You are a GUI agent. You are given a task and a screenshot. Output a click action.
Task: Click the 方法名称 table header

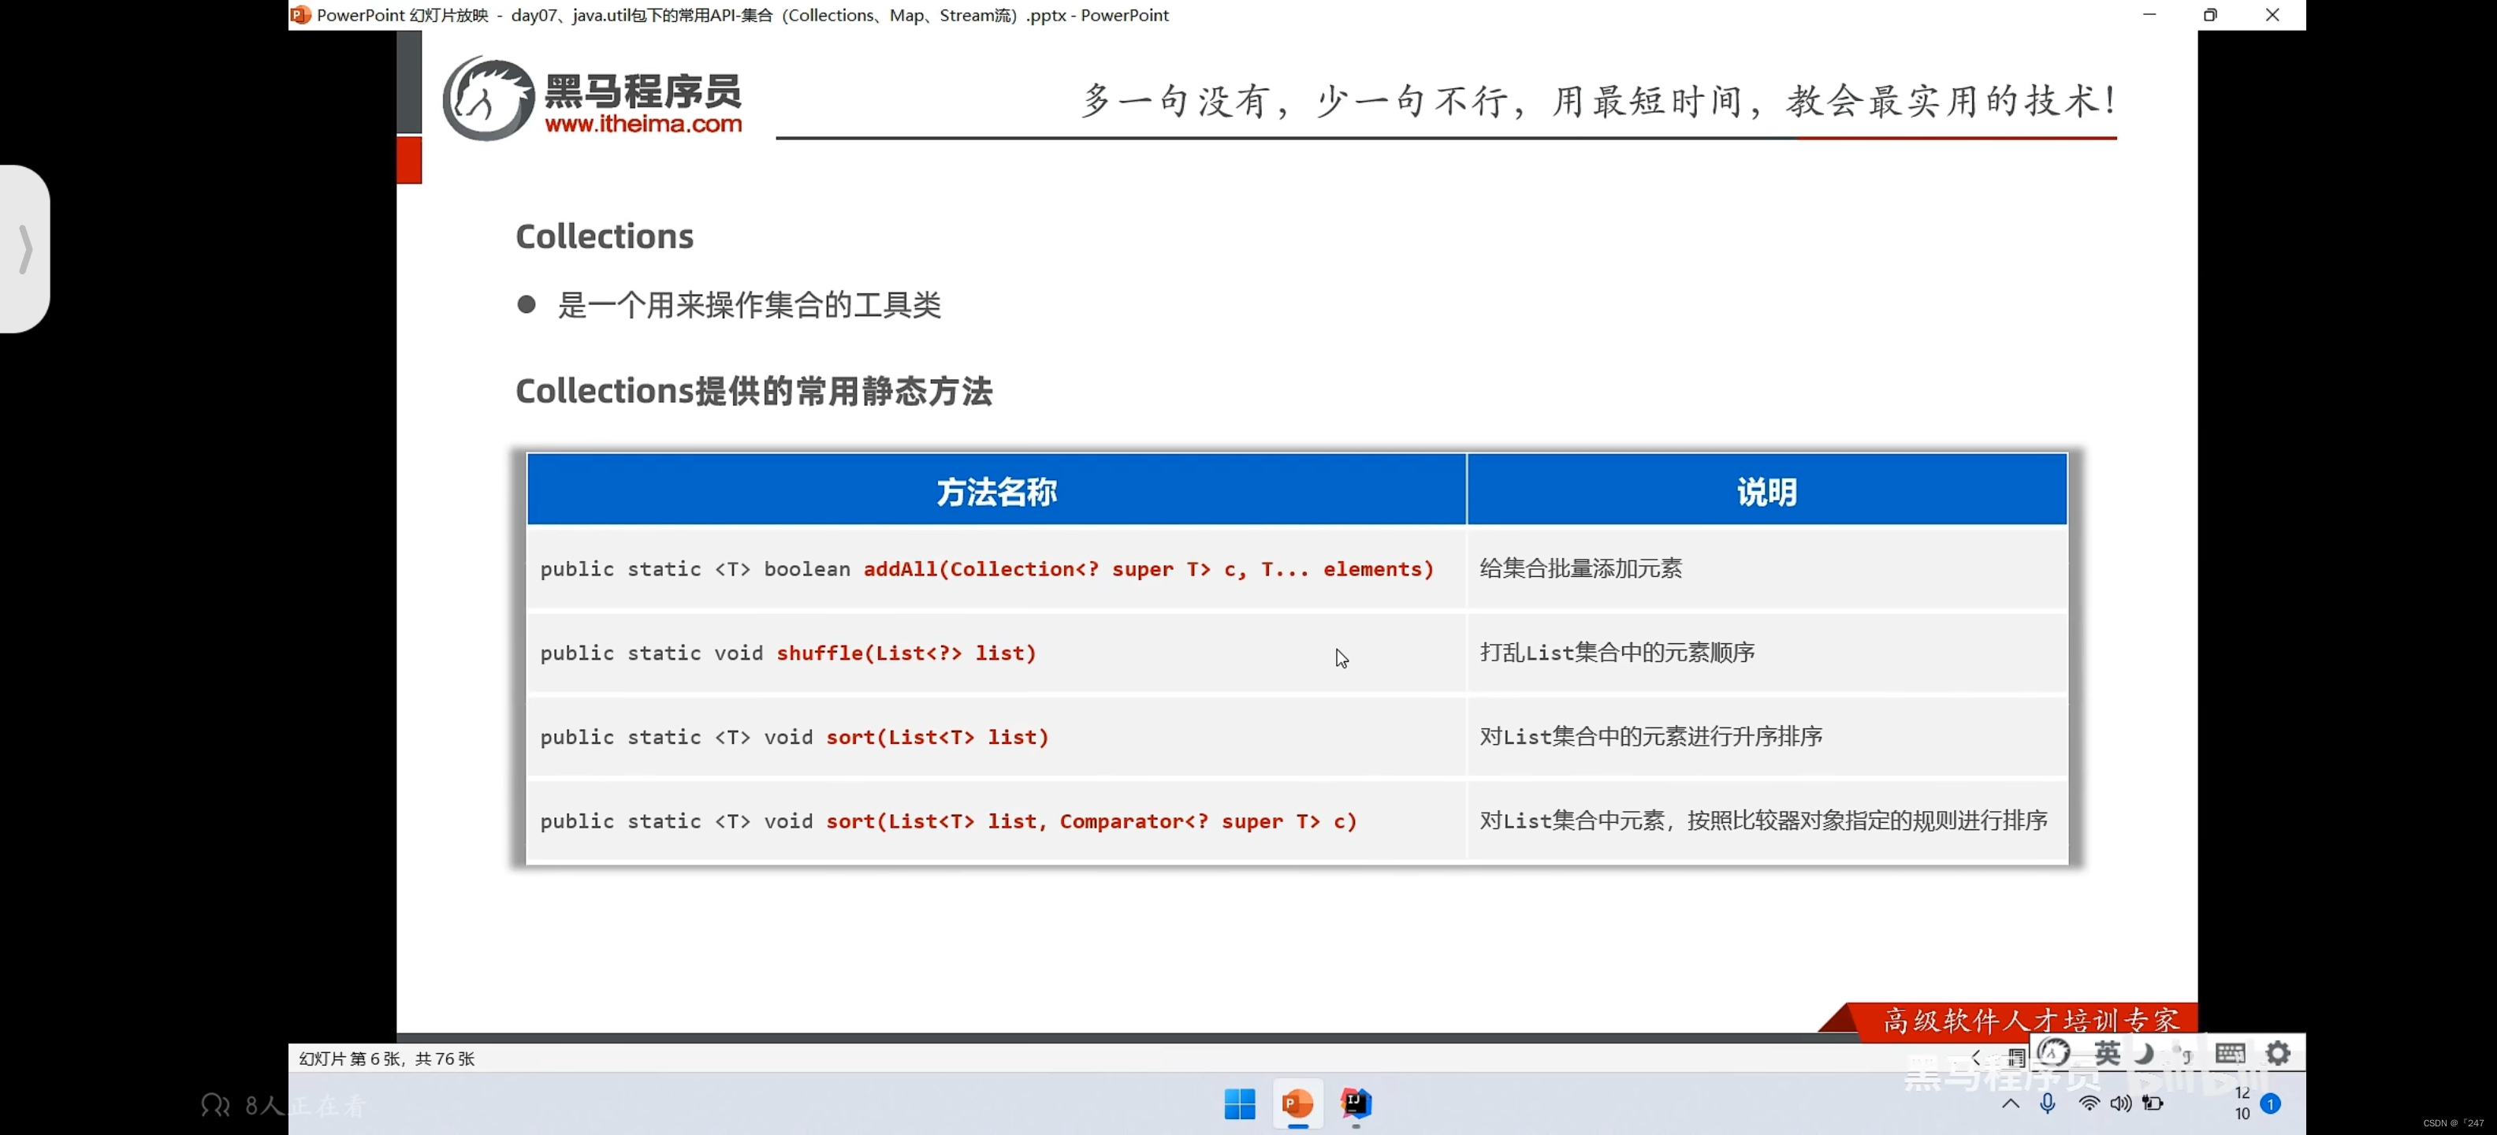click(x=996, y=491)
